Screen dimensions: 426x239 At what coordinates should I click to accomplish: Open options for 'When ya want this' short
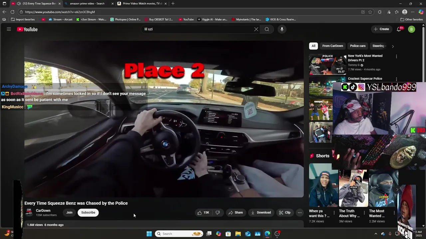coord(334,213)
